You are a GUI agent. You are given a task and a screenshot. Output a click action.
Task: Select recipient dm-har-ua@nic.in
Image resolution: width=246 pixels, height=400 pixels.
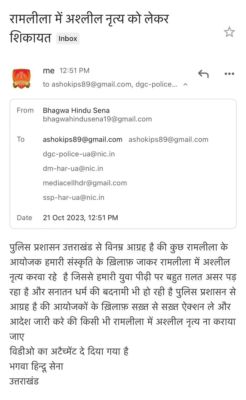(73, 168)
